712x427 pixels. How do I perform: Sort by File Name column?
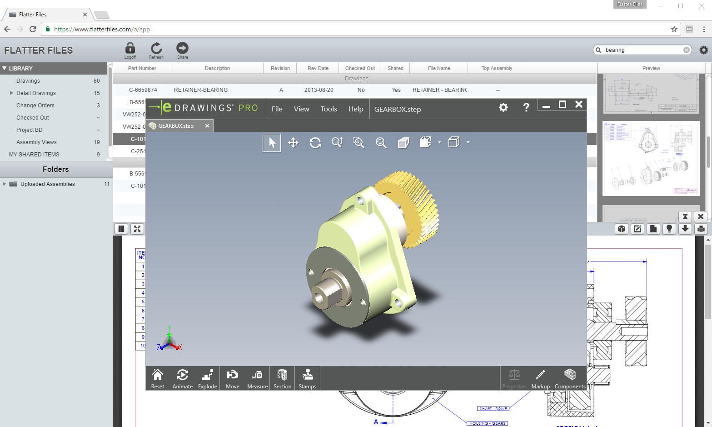pyautogui.click(x=439, y=68)
